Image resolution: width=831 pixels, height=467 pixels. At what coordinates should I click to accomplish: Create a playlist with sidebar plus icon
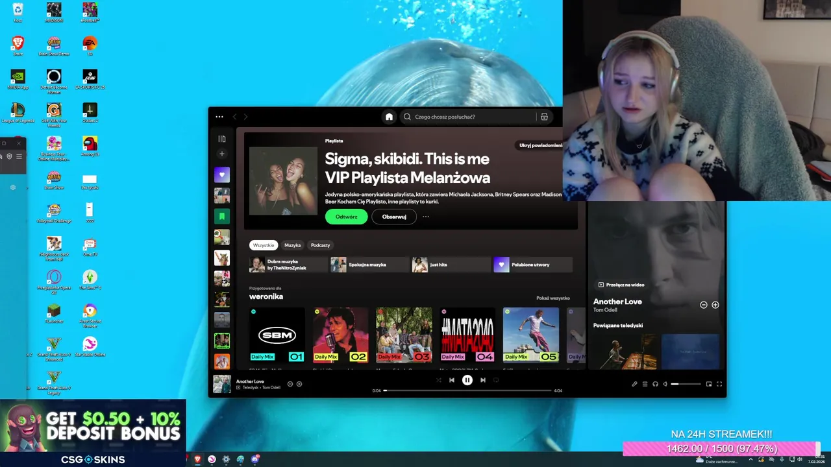(x=221, y=154)
